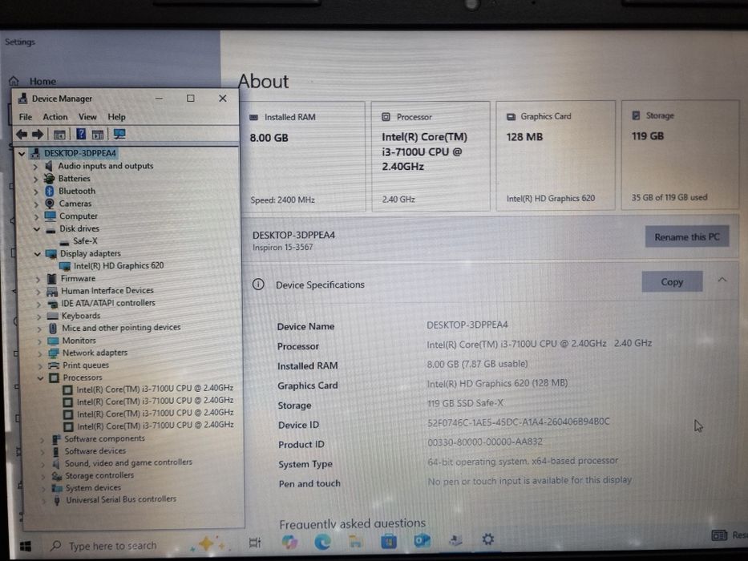Collapse the DESKTOP-3DPPEA4 root node
This screenshot has height=561, width=748.
[22, 154]
